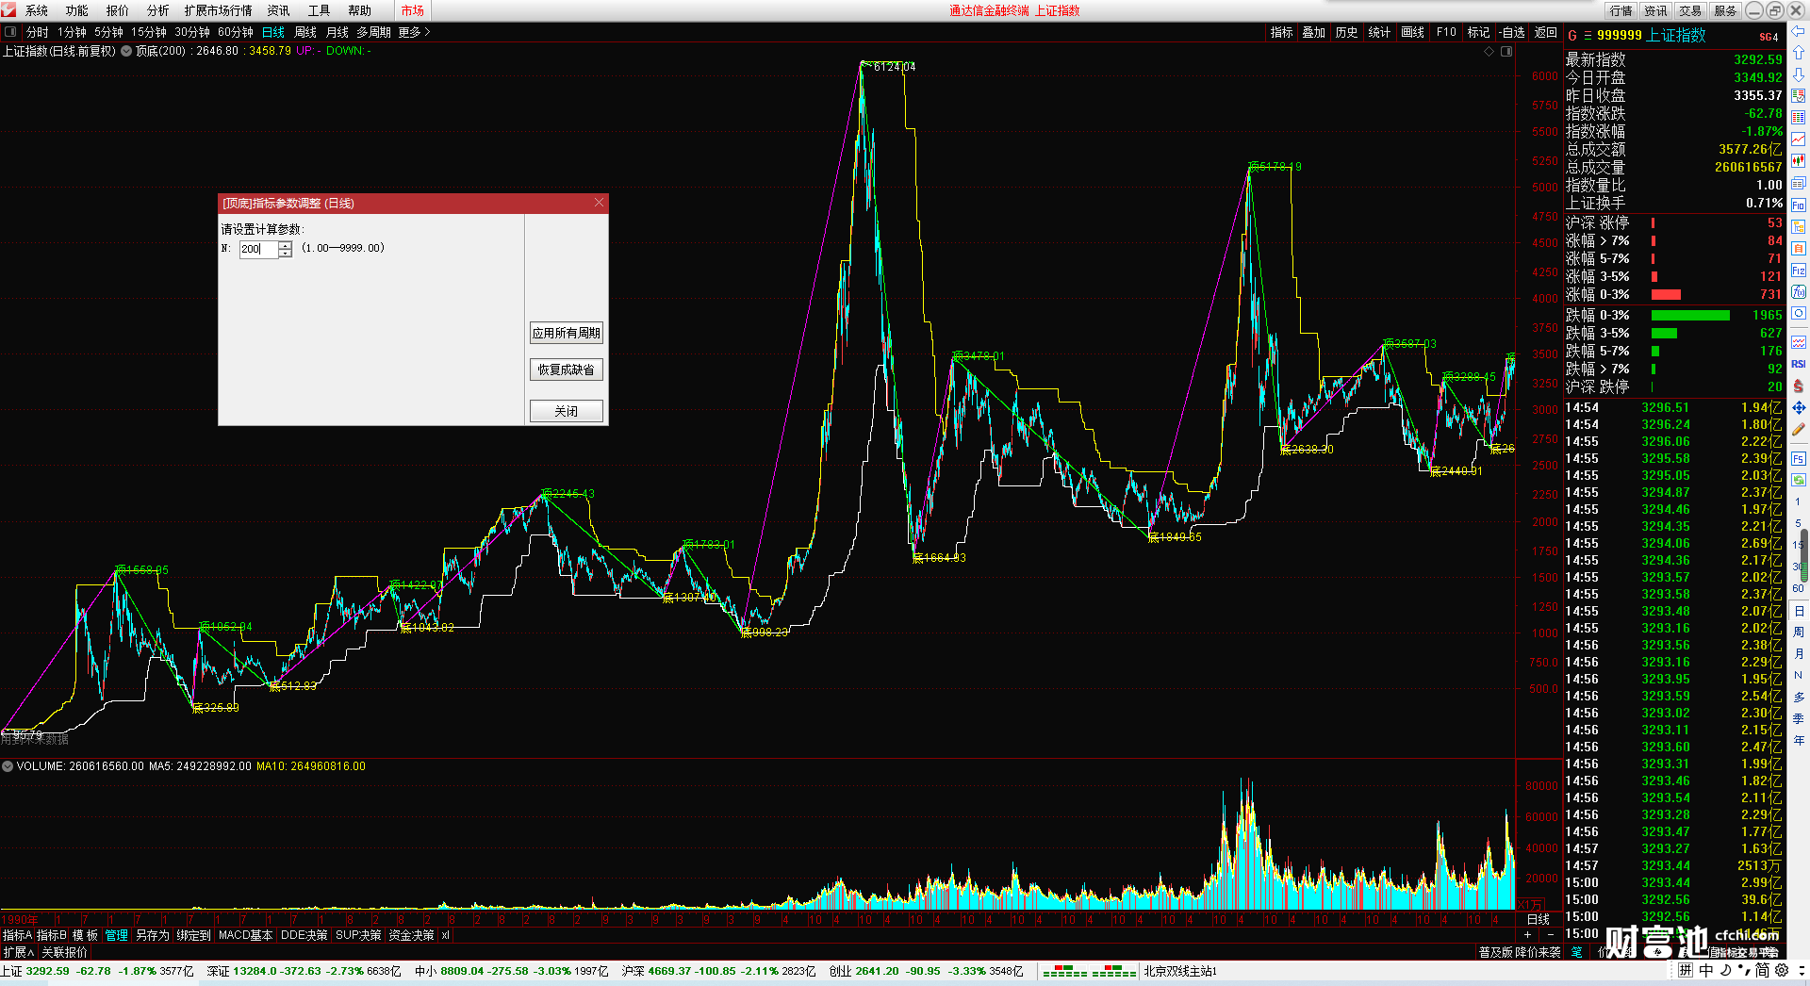This screenshot has width=1810, height=986.
Task: Click the back arrow icon in right sidebar
Action: 1799,32
